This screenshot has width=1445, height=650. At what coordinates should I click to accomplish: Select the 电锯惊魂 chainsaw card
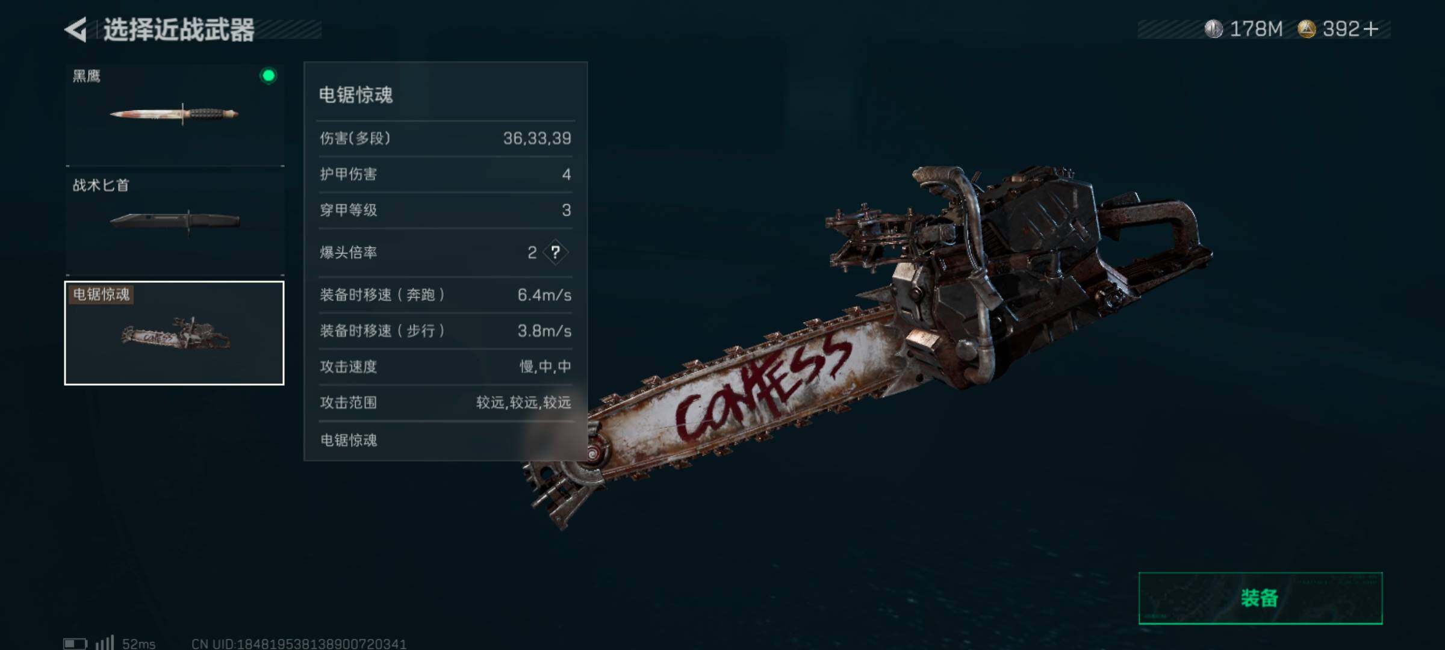click(174, 333)
